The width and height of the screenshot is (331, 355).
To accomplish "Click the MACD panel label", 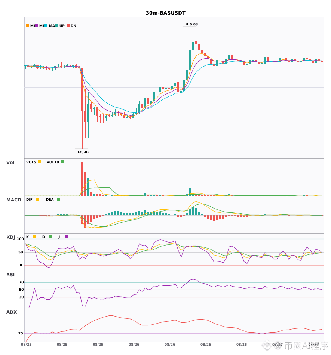I will [13, 200].
